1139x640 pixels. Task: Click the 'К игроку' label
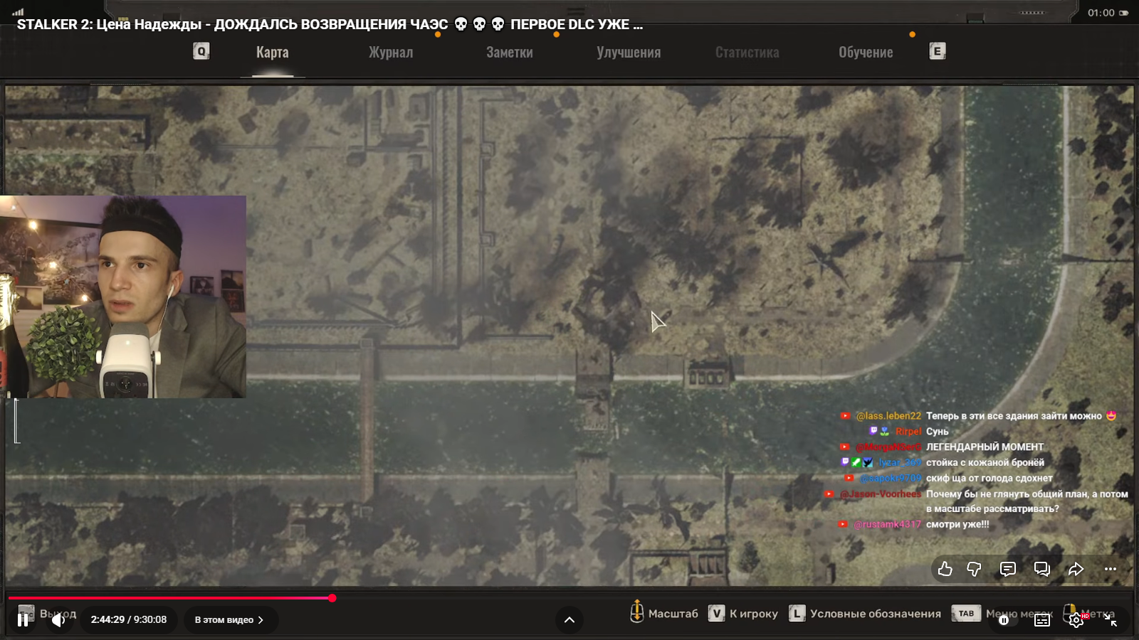coord(754,614)
